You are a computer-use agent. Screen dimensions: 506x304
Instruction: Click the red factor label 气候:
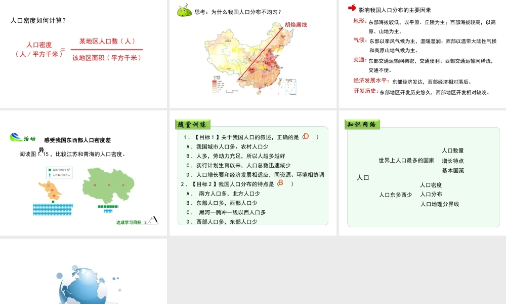pyautogui.click(x=360, y=40)
